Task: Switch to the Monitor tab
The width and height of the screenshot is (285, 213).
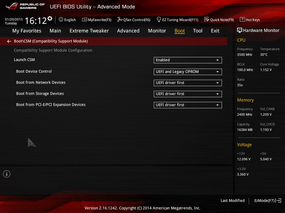Action: (157, 31)
